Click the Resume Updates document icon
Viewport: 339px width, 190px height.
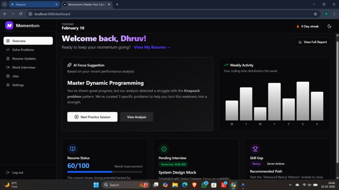8,58
